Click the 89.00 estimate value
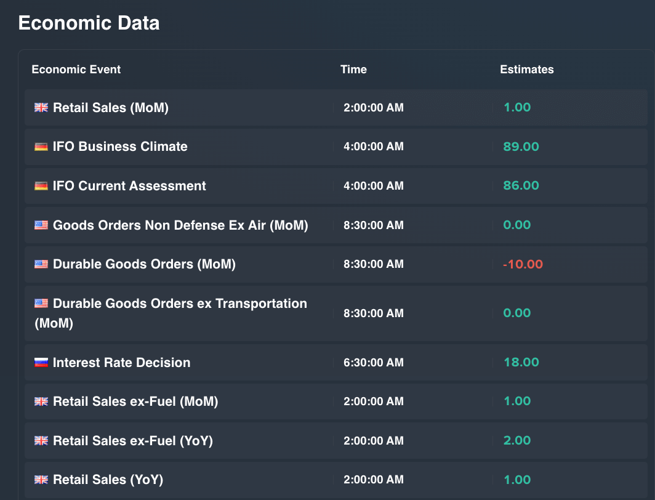The width and height of the screenshot is (655, 500). pyautogui.click(x=521, y=147)
